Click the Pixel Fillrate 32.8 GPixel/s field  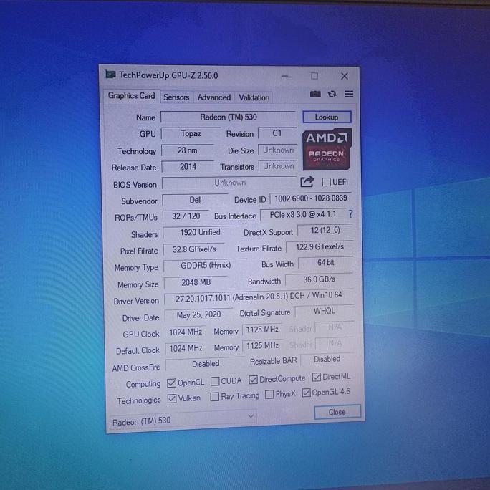tap(194, 249)
